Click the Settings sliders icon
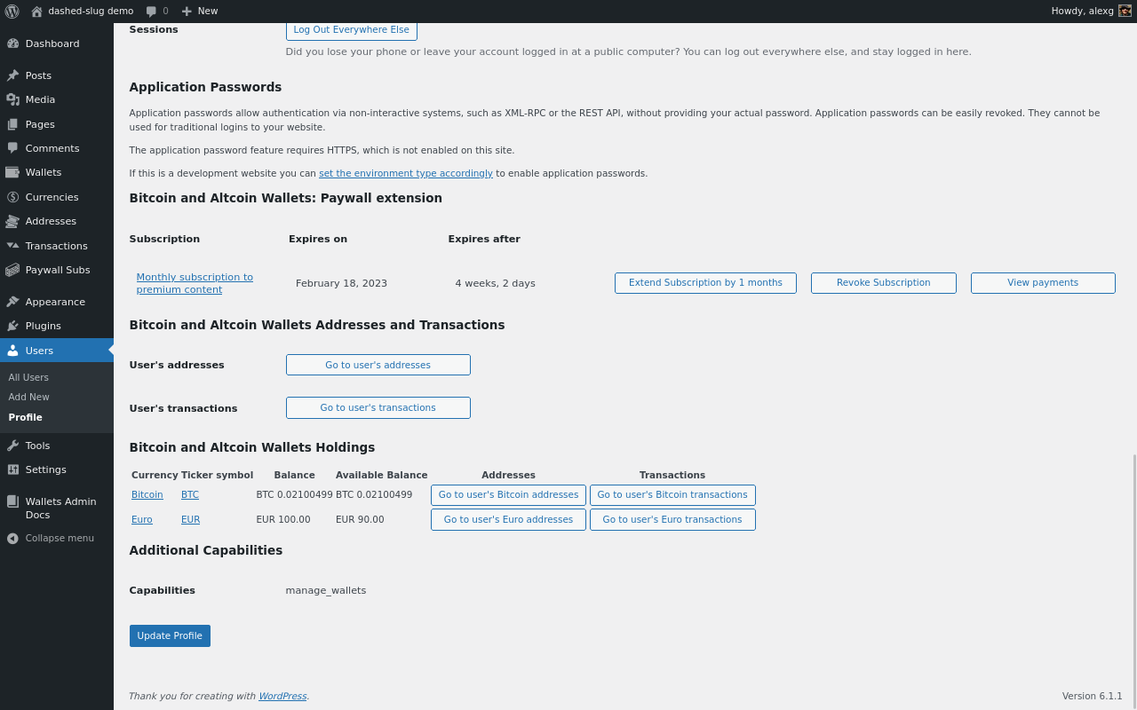 tap(12, 469)
